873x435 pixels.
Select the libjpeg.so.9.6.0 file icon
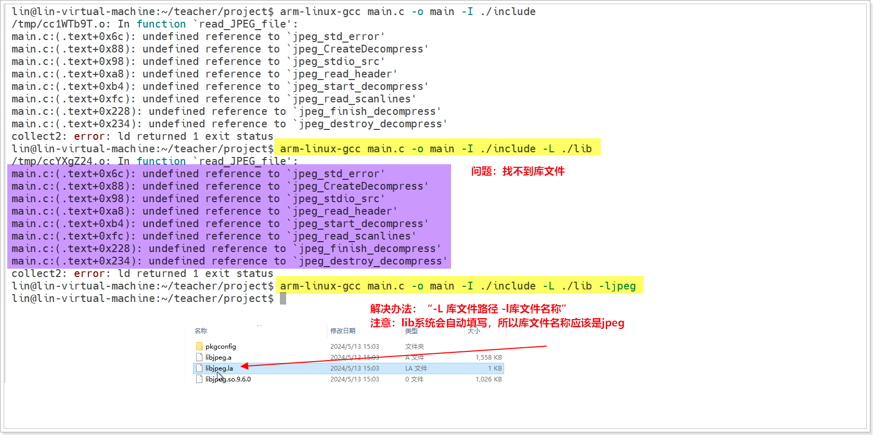199,379
